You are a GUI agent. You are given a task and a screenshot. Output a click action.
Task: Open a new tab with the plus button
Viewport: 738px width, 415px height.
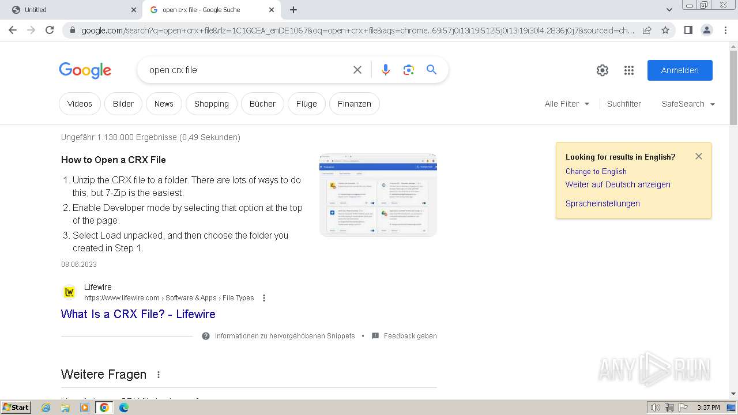click(x=293, y=10)
